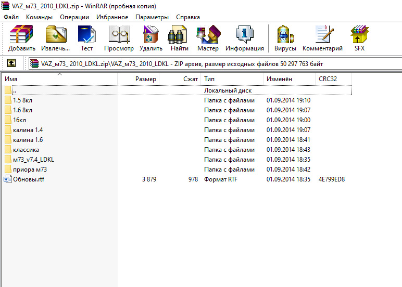
Task: Click date 01.09.2014 18:42 of приора м73
Action: 288,169
